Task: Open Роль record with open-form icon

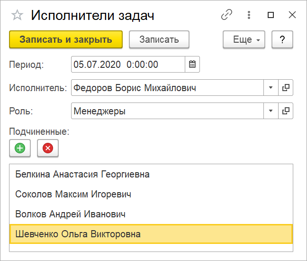Action: [286, 111]
